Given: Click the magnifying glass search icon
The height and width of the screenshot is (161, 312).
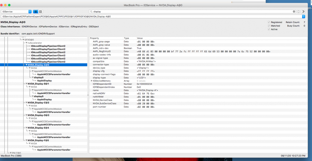Looking at the screenshot, I should pos(91,11).
